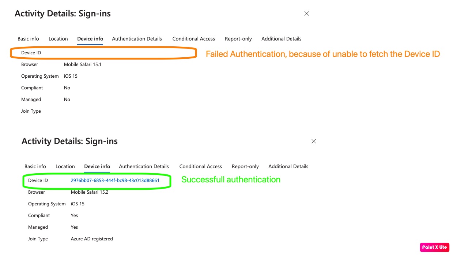Open Basic info tab in upper panel
Viewport: 453px width, 255px height.
click(x=28, y=39)
